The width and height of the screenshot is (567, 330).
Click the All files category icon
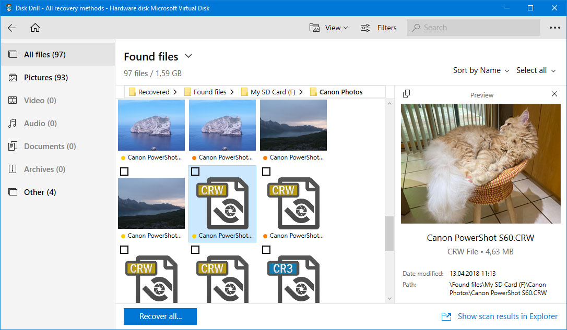point(13,55)
